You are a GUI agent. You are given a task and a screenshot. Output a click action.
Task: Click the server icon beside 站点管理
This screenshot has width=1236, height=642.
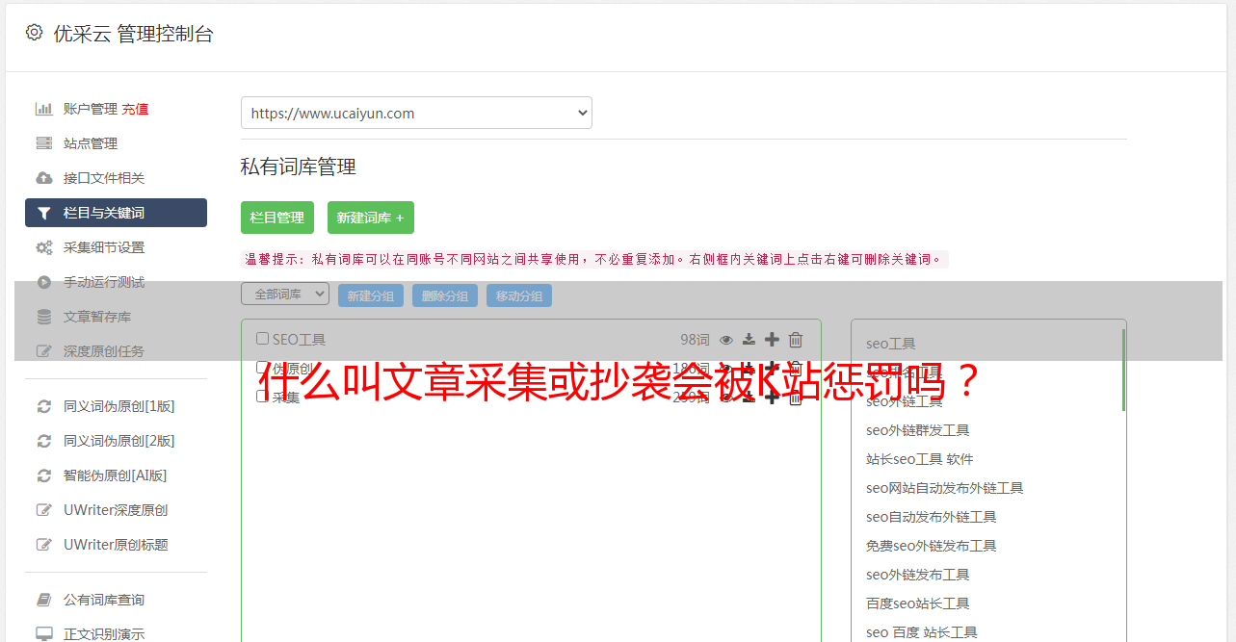pos(43,143)
